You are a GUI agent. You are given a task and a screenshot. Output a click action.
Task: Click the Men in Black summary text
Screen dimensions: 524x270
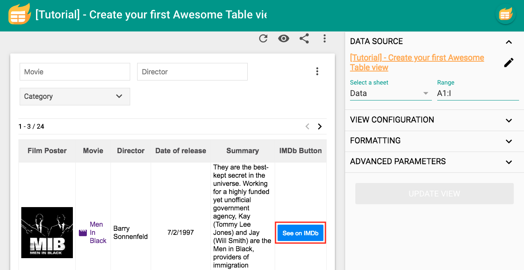click(x=242, y=216)
